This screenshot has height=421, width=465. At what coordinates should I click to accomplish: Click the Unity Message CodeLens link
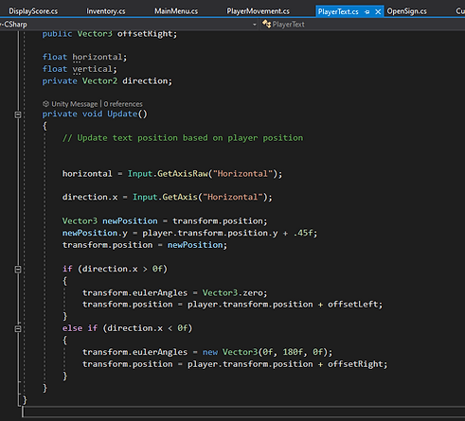coord(75,104)
